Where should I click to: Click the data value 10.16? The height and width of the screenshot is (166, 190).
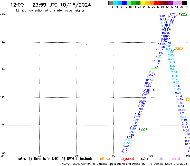(181, 110)
